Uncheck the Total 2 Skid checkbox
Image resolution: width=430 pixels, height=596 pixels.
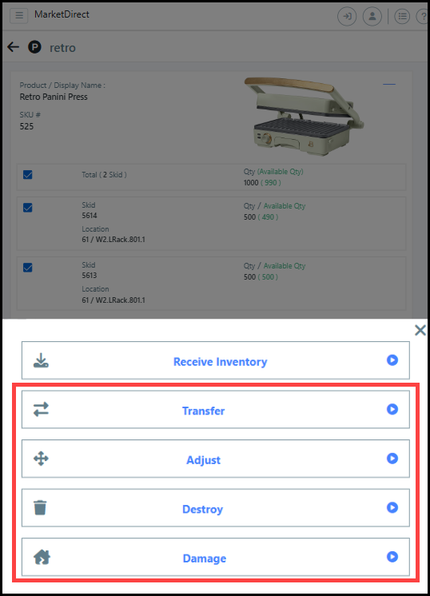(x=28, y=175)
